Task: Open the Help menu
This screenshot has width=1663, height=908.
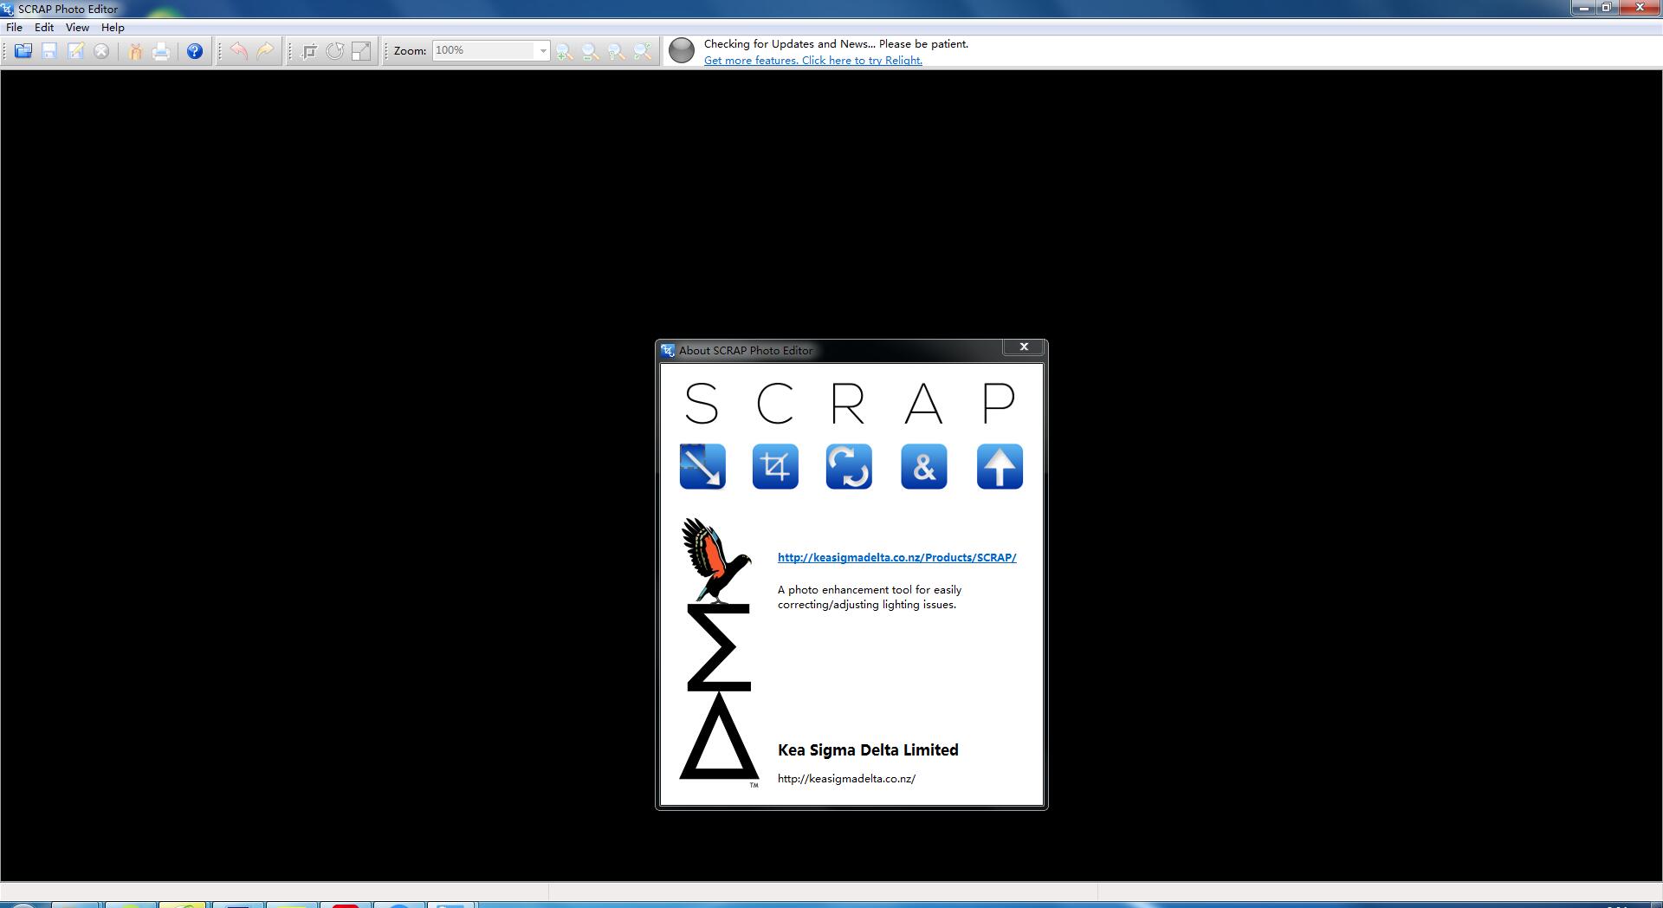Action: pos(113,27)
